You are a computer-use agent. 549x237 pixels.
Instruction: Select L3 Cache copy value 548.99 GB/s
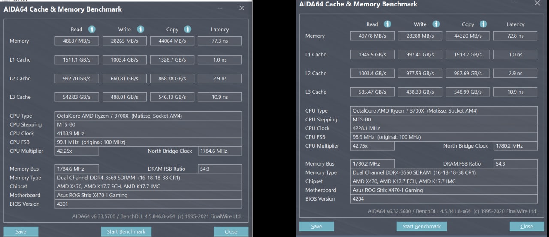click(x=468, y=92)
